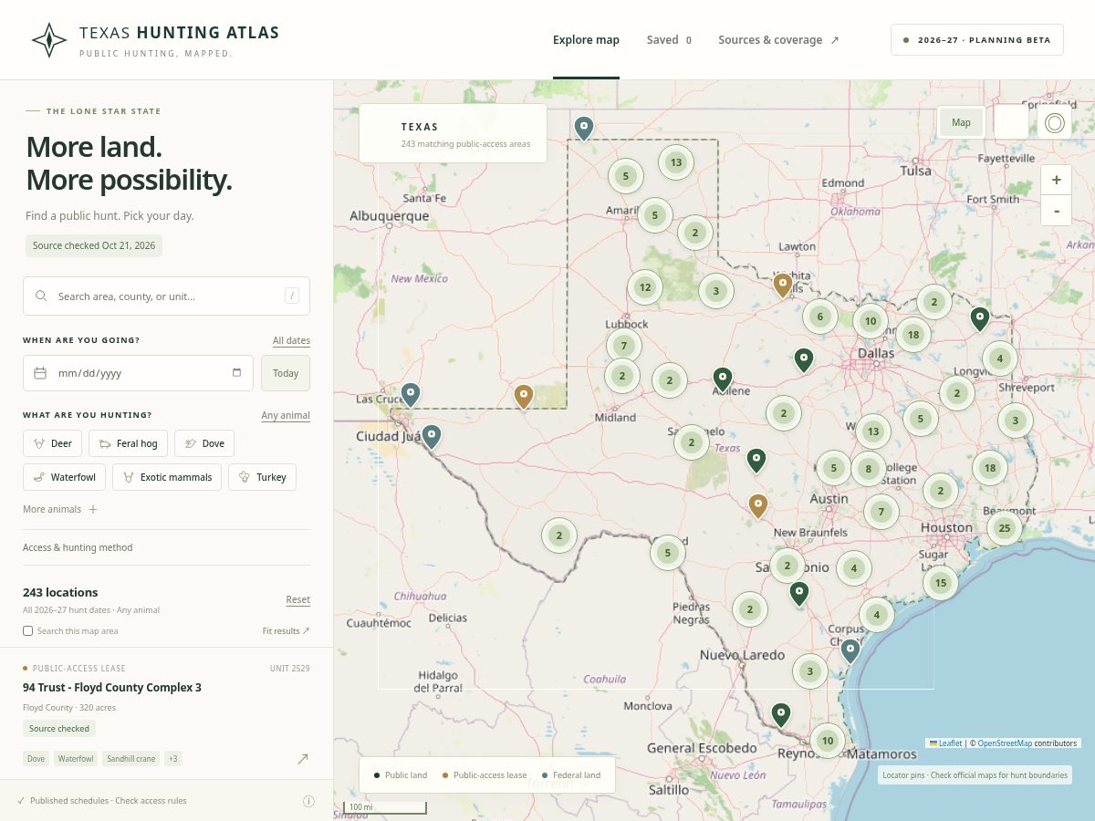Click the Source checked badge on 94 Trust card

[x=59, y=729]
